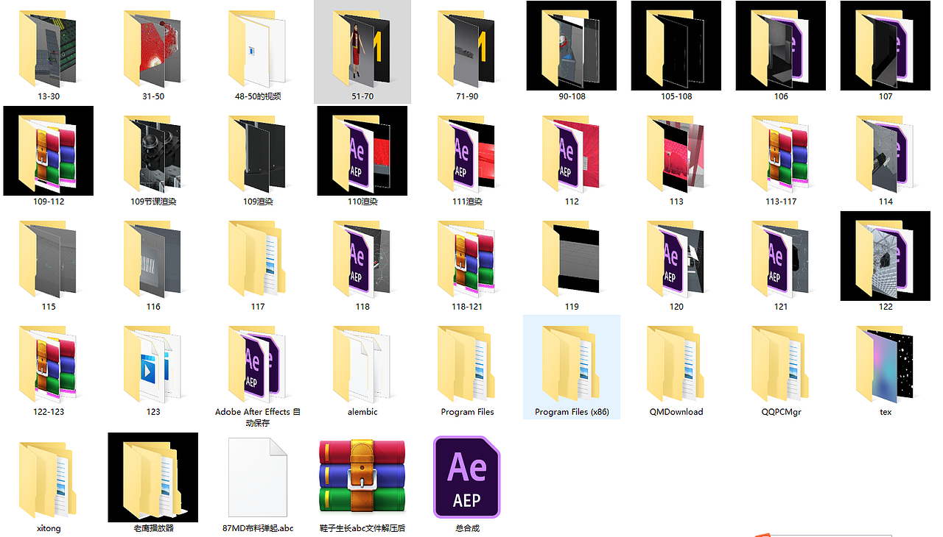943x537 pixels.
Task: Open the 90-108 folder
Action: click(572, 46)
